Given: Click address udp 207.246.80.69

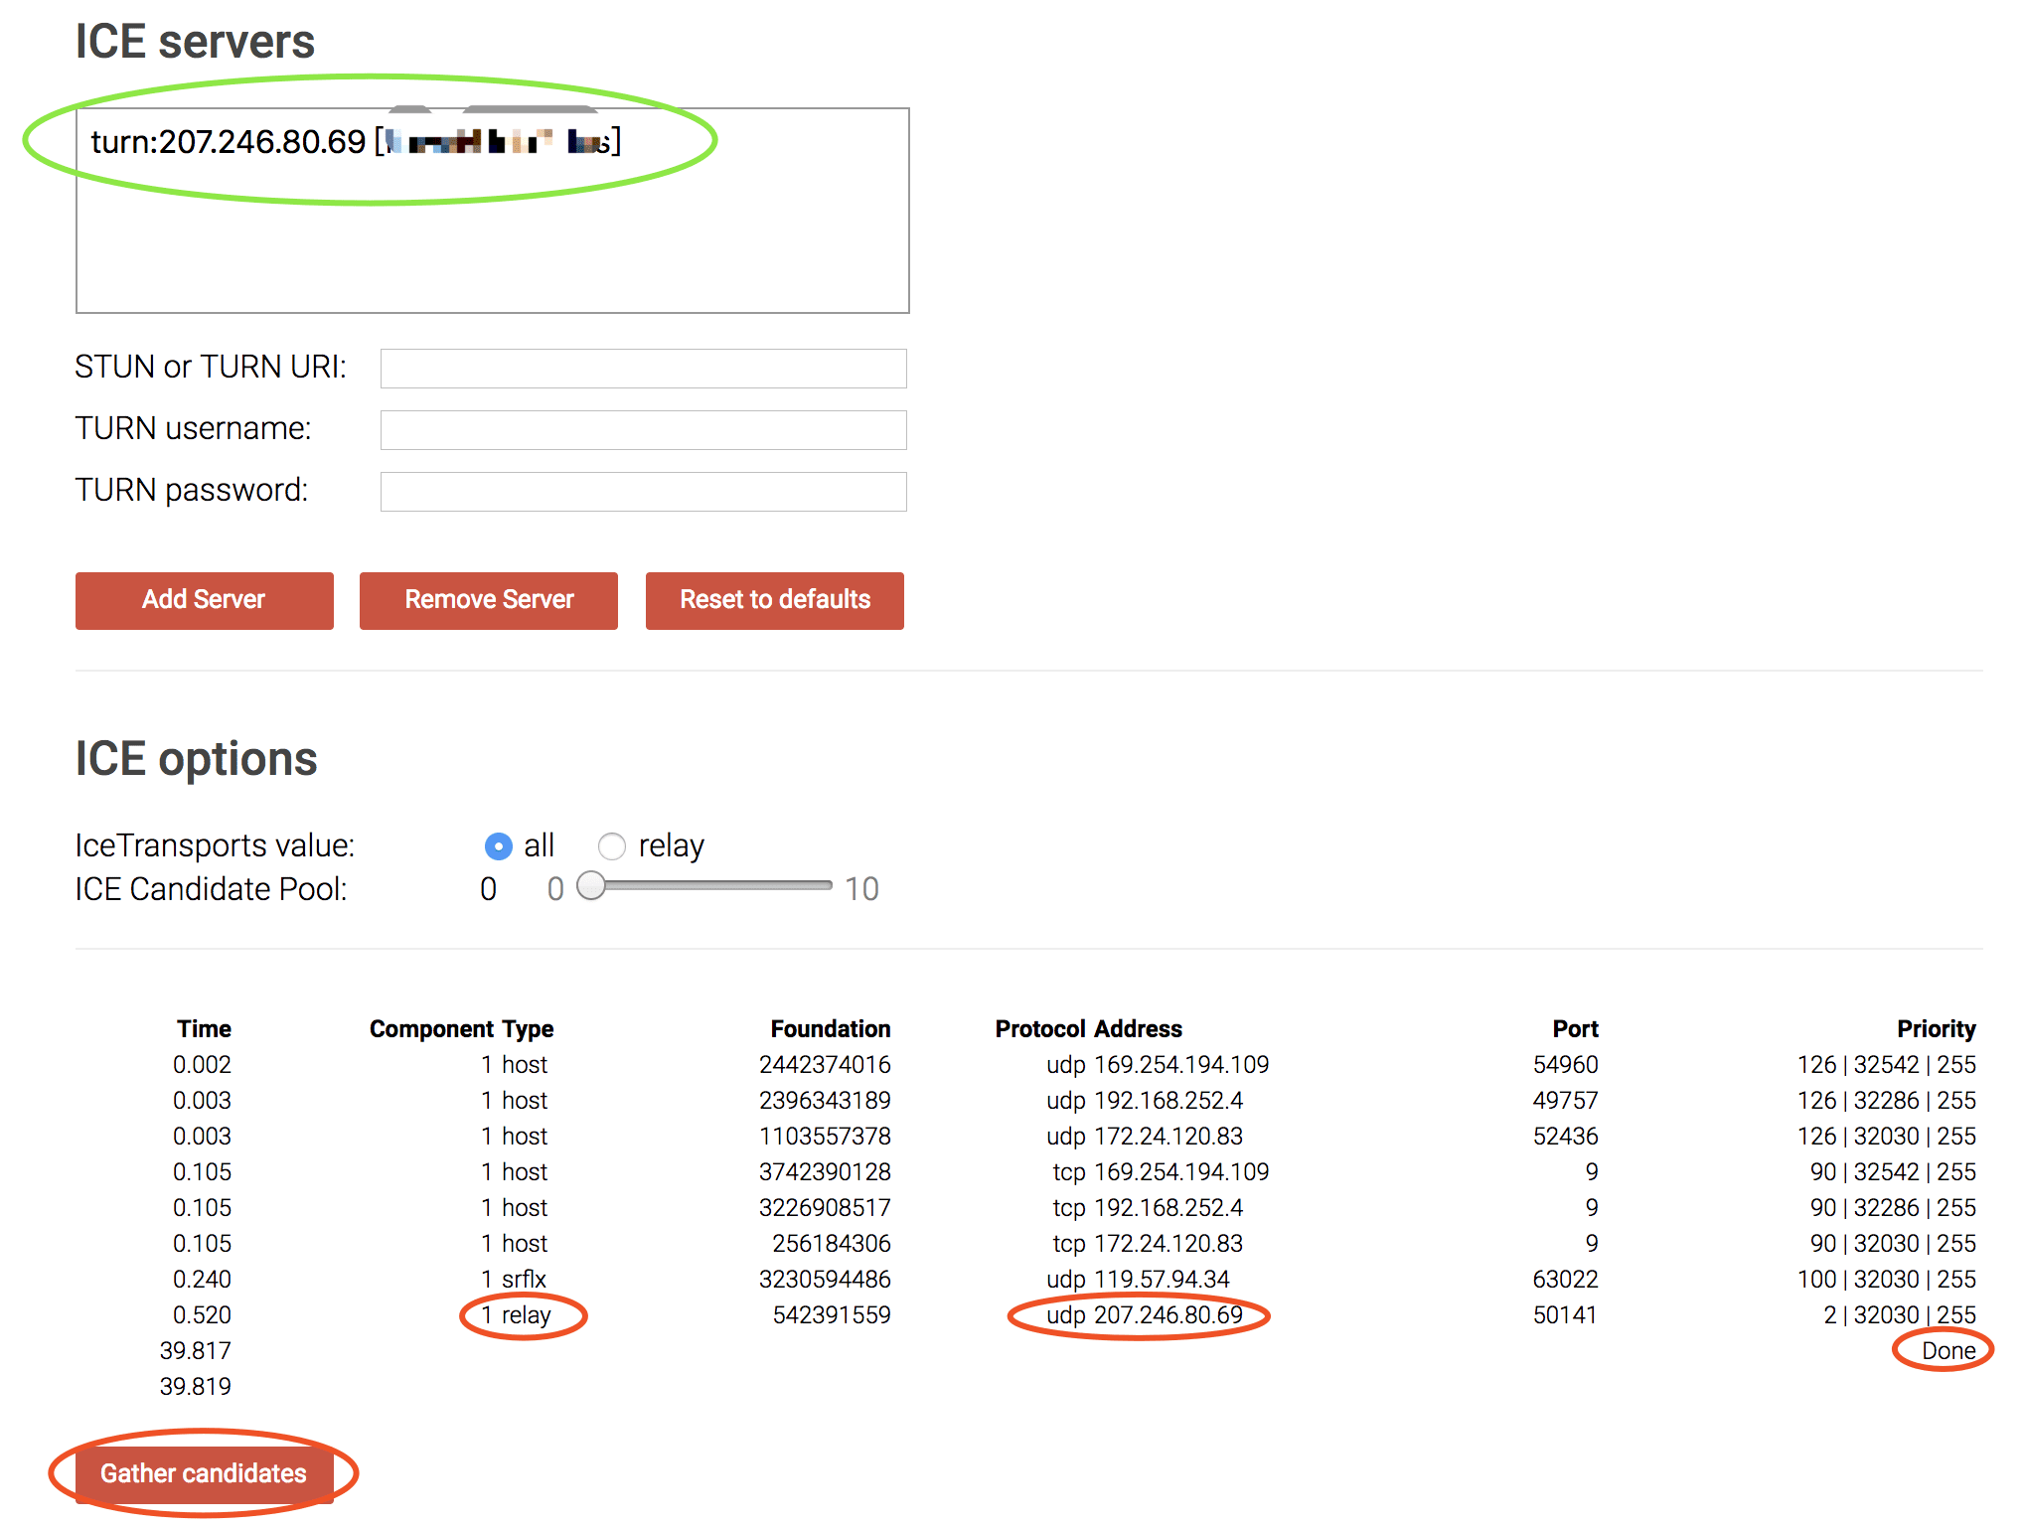Looking at the screenshot, I should (x=1145, y=1315).
